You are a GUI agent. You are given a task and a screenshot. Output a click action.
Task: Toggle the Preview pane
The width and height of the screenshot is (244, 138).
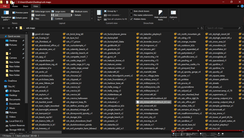click(x=20, y=13)
